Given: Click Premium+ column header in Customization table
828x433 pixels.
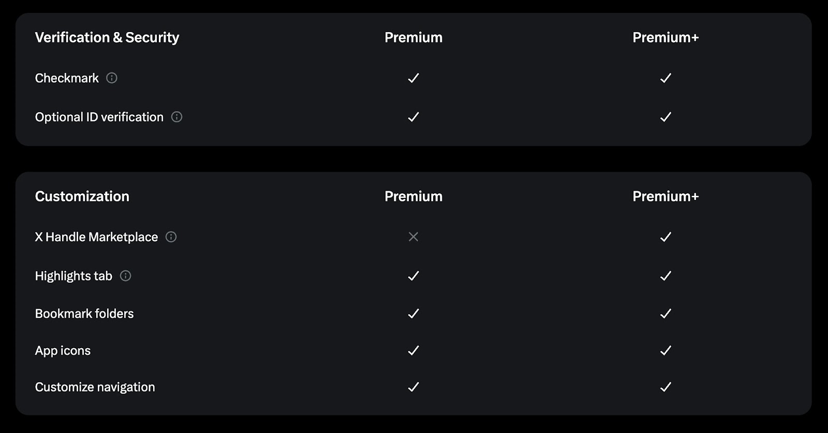Looking at the screenshot, I should (666, 196).
